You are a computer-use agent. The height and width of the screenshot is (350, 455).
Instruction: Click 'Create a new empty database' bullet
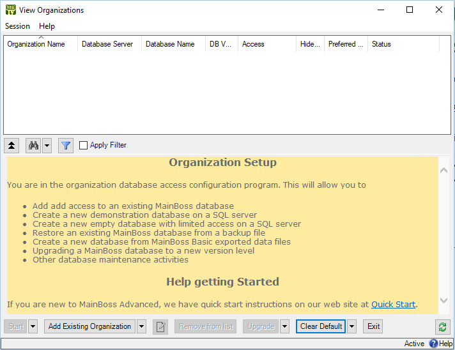pyautogui.click(x=167, y=224)
